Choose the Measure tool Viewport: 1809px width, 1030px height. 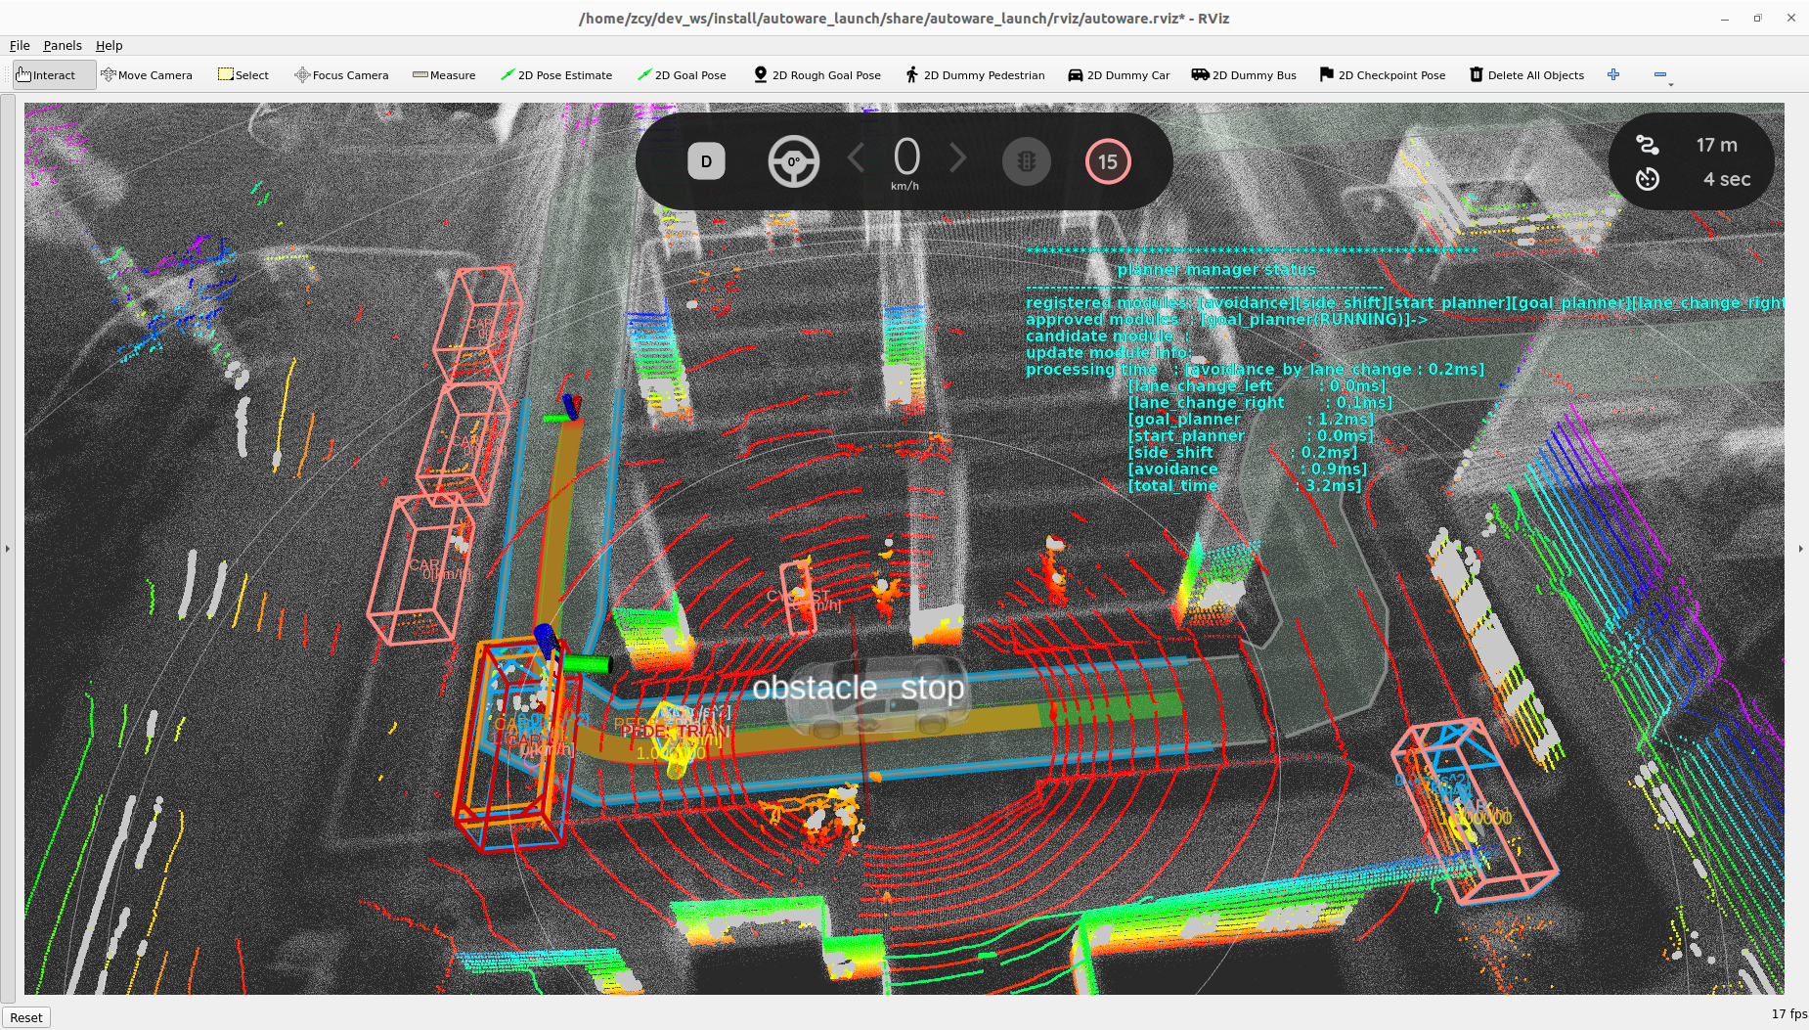pos(444,75)
